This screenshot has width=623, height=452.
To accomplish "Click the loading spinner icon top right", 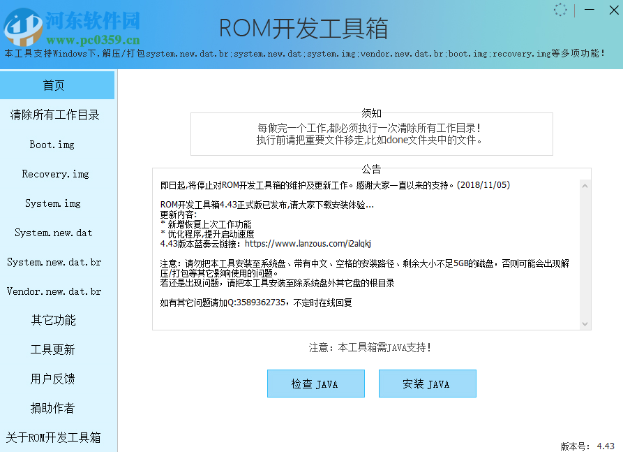I will coord(560,10).
